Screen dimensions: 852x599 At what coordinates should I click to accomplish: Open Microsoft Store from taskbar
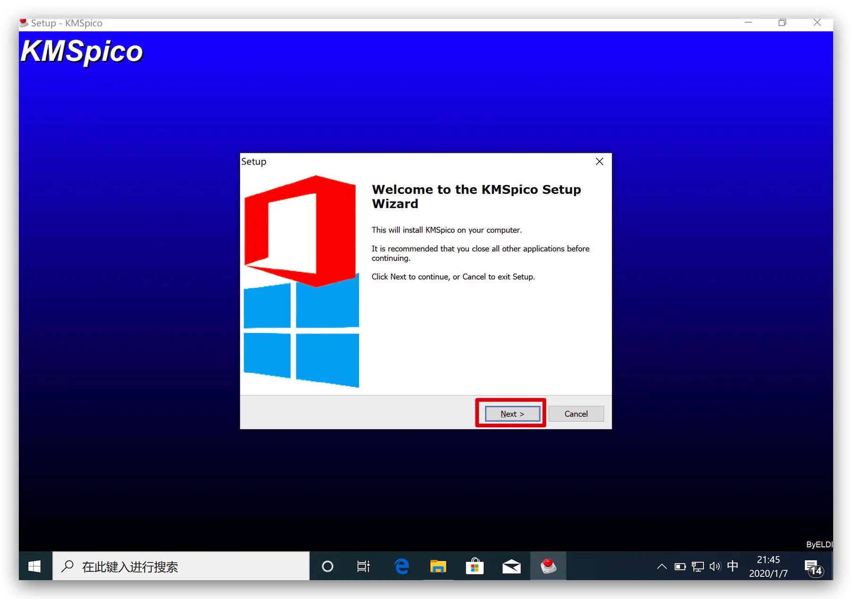[x=475, y=566]
